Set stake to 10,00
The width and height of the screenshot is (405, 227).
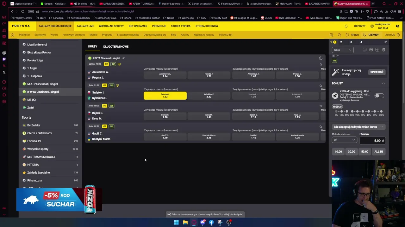(x=338, y=152)
